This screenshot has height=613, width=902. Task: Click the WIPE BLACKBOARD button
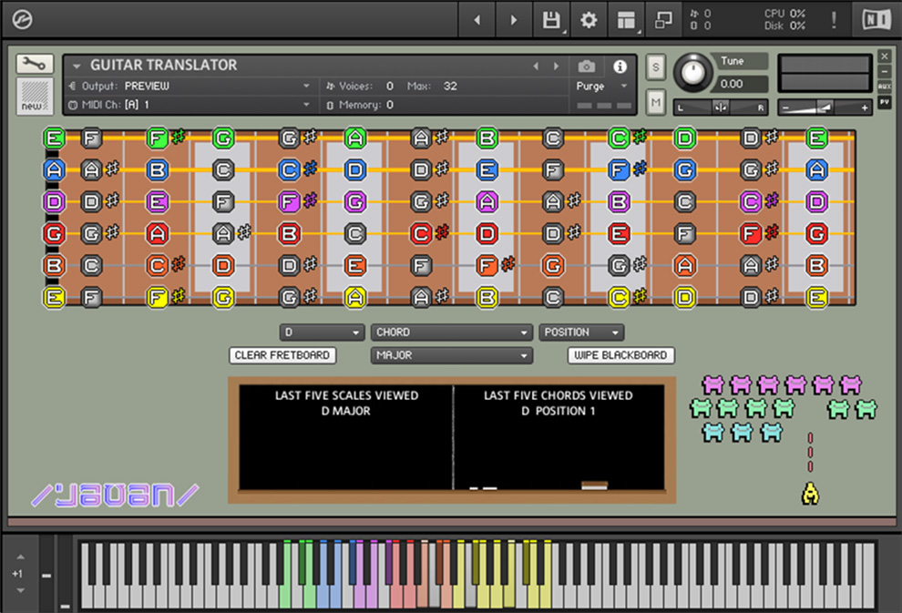coord(620,355)
